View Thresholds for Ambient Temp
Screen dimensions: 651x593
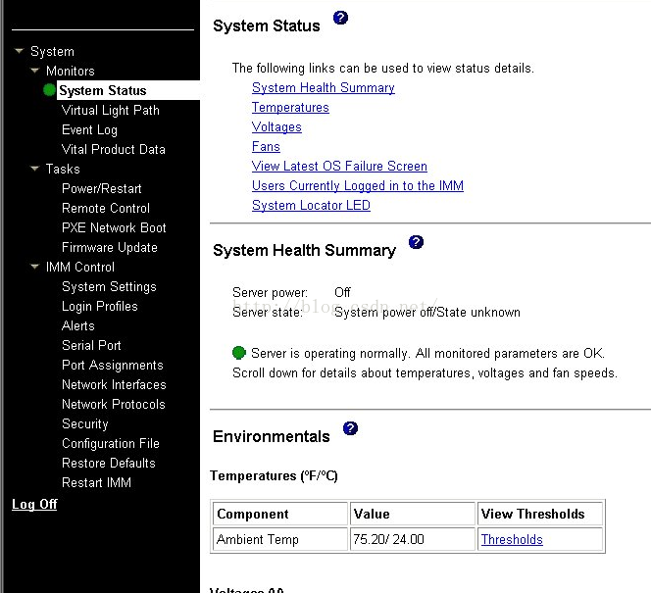[x=511, y=539]
